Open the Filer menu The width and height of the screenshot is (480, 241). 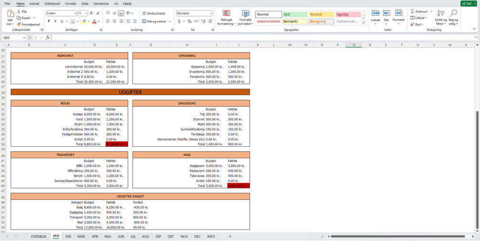[x=8, y=3]
